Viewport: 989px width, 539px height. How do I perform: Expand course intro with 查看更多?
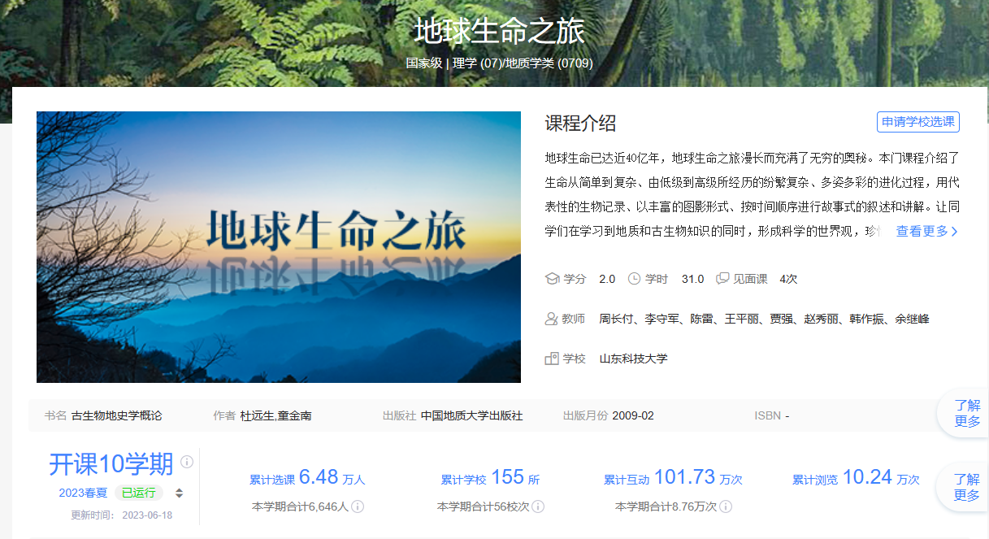926,232
